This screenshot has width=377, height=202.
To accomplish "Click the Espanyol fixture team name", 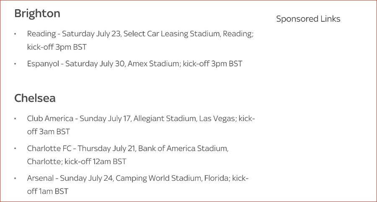I will (43, 64).
